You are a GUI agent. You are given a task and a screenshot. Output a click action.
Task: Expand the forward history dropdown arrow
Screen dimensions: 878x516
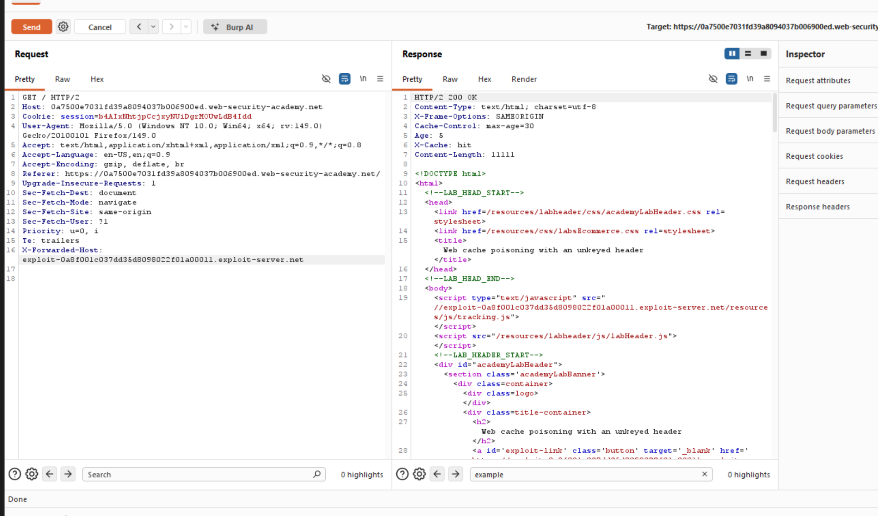pyautogui.click(x=186, y=27)
